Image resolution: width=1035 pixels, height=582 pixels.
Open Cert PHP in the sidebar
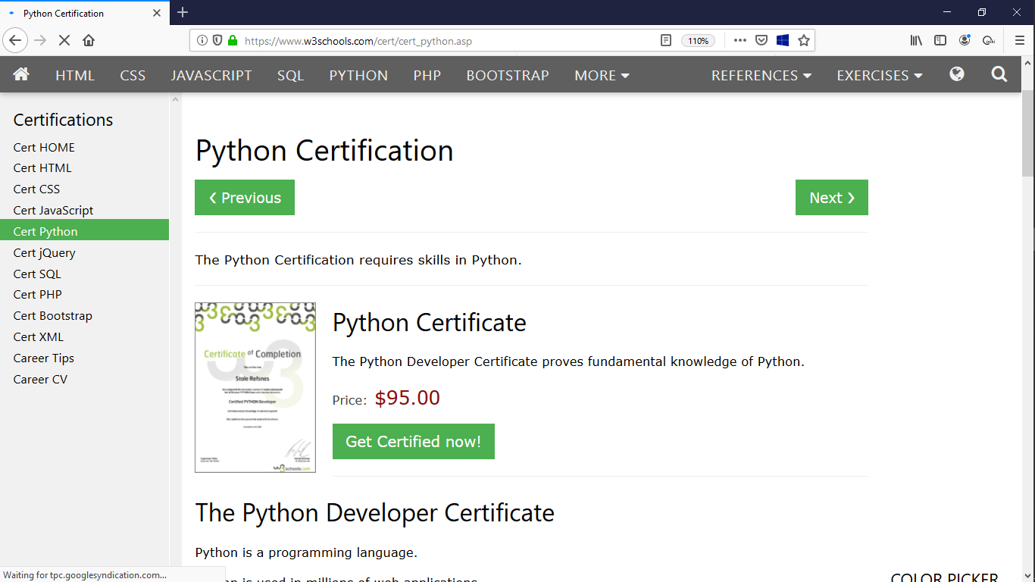click(84, 295)
